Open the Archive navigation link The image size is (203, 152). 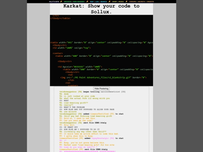(x=67, y=2)
